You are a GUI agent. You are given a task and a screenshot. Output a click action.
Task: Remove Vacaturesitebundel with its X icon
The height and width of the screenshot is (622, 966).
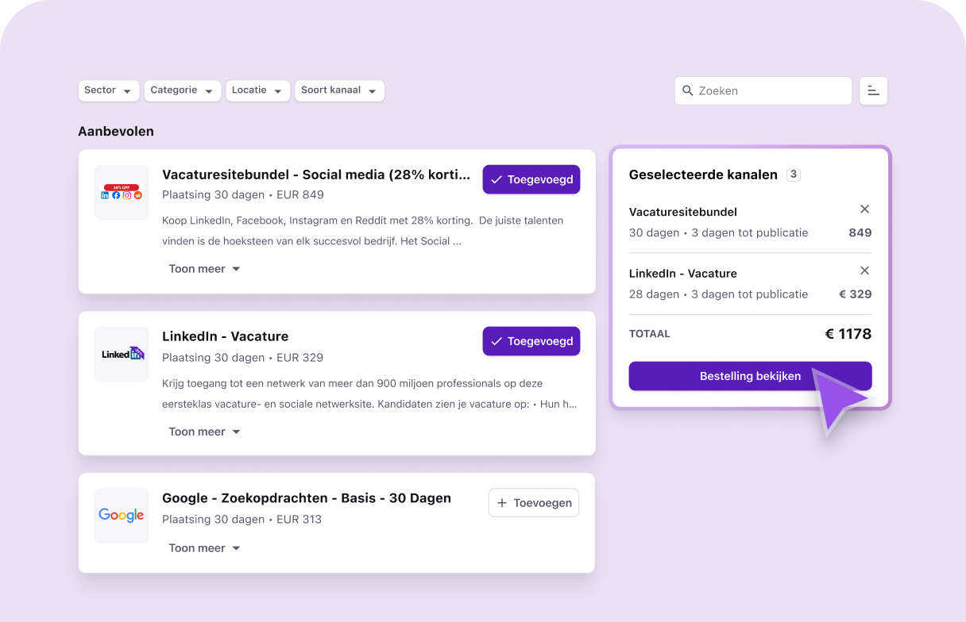pos(865,209)
